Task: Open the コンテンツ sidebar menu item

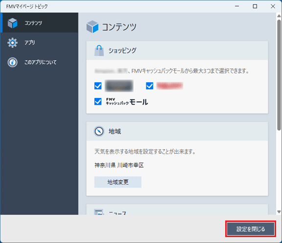Action: (x=39, y=23)
